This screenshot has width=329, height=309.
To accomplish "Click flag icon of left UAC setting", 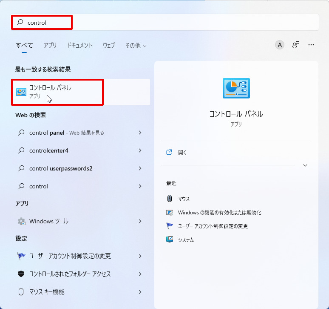I will [x=21, y=256].
